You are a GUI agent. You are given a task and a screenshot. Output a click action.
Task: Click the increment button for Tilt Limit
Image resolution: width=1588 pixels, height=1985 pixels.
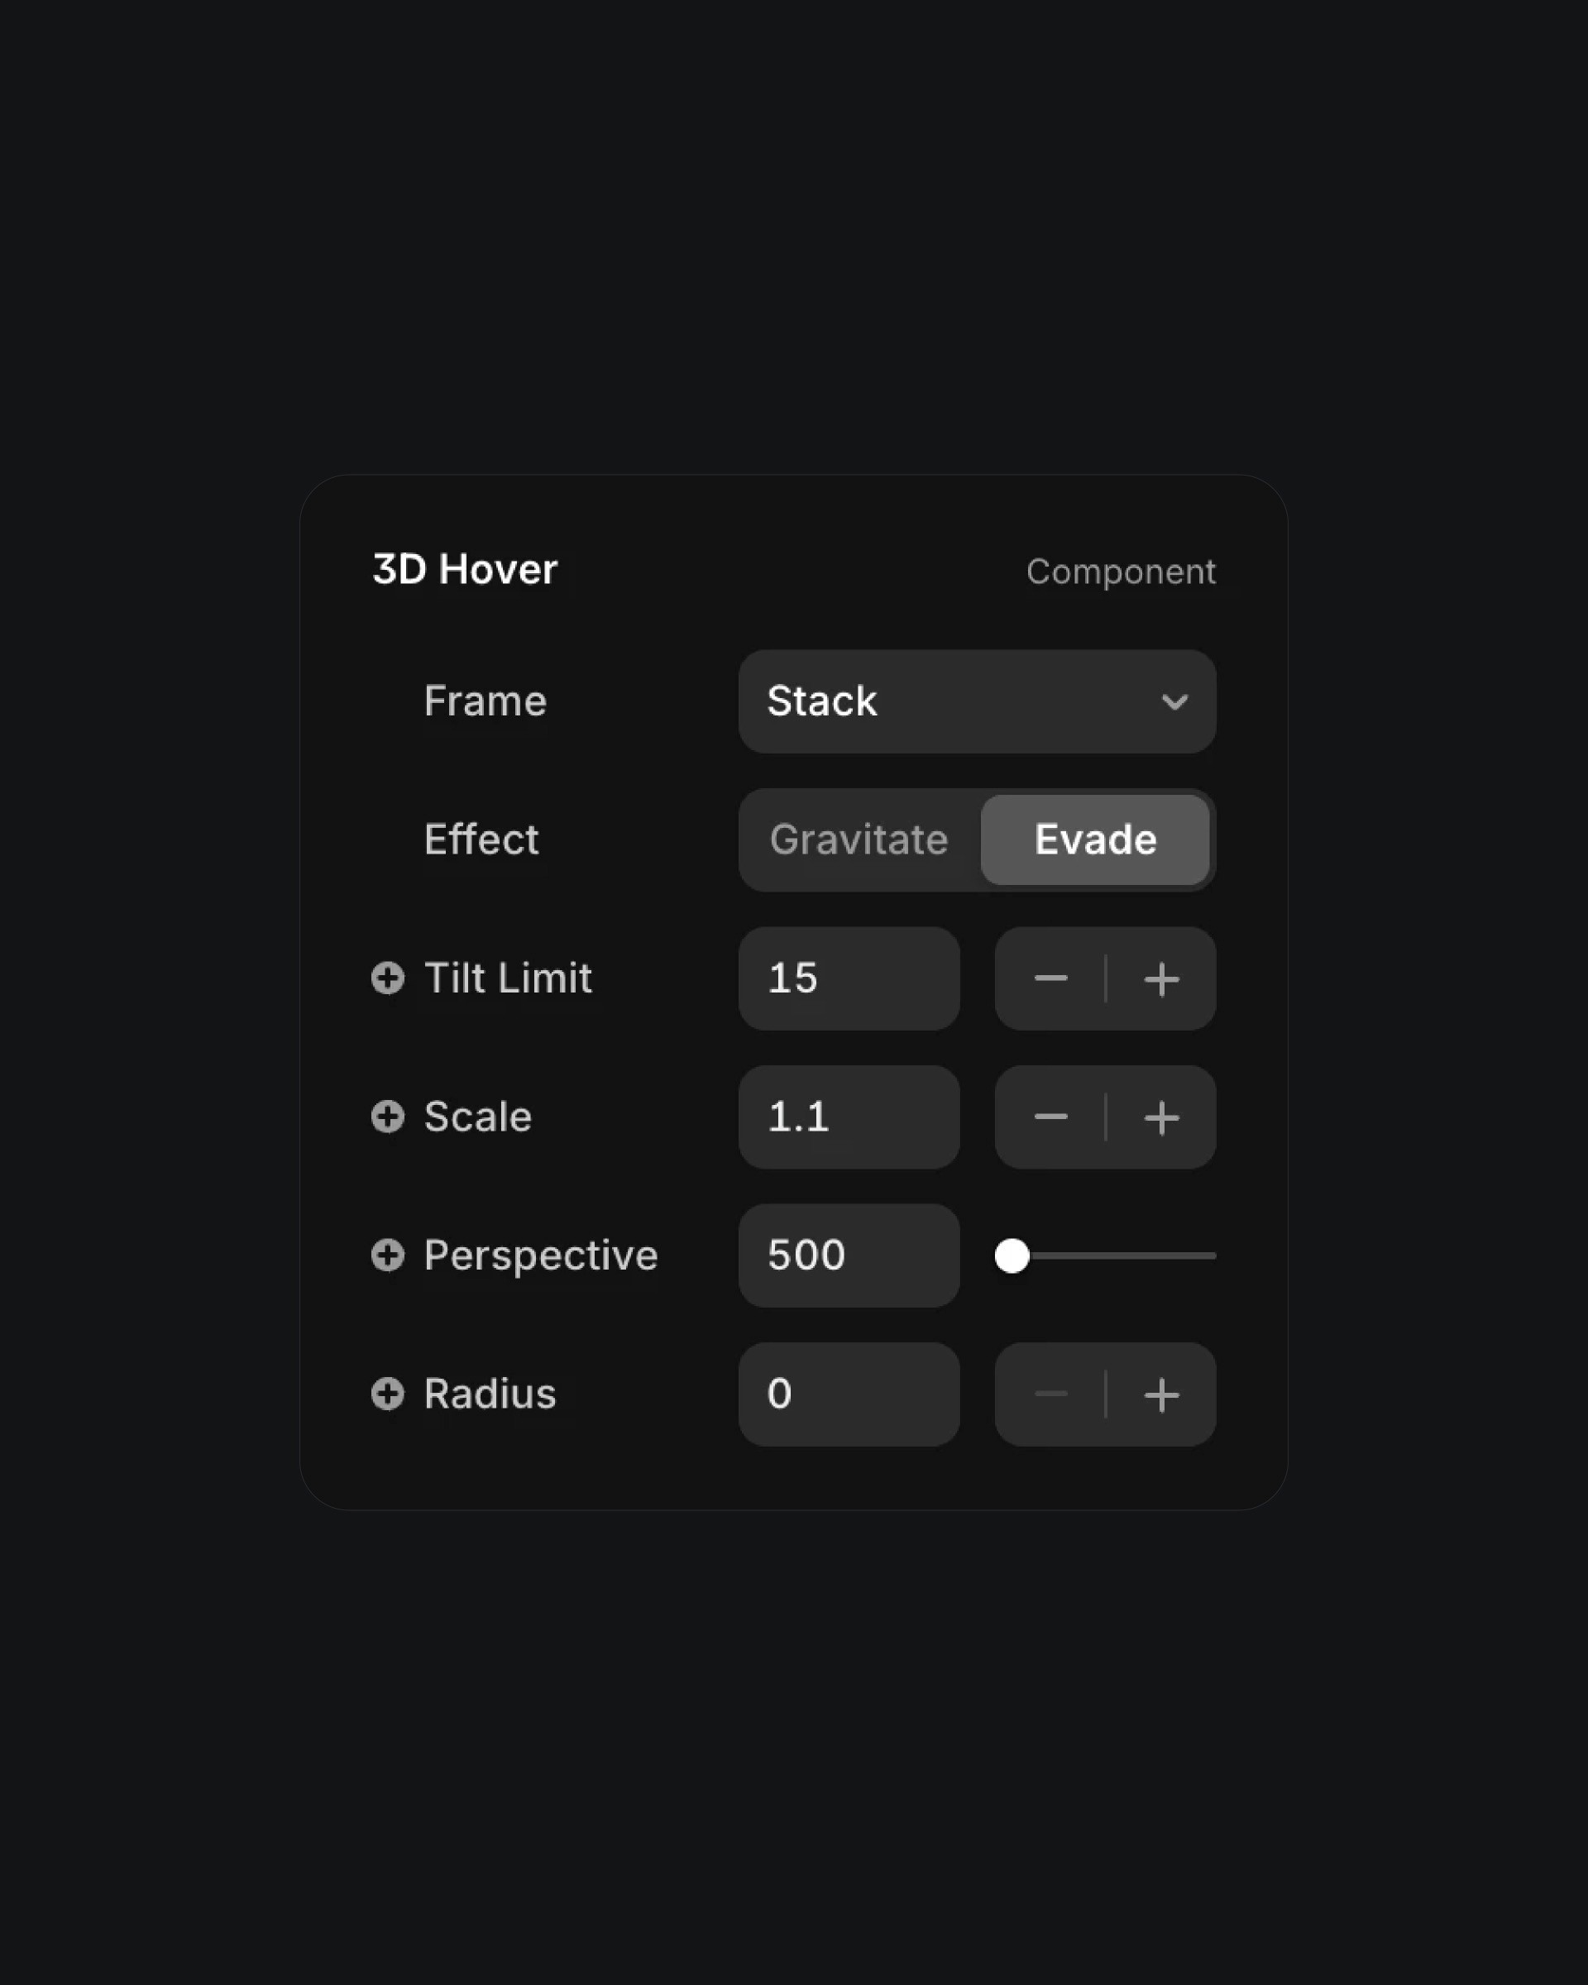(1164, 978)
